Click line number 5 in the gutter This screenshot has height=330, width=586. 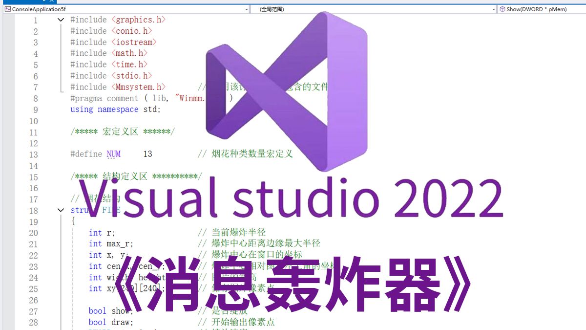click(35, 65)
